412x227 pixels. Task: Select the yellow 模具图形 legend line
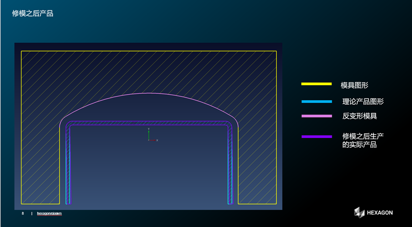tap(316, 84)
